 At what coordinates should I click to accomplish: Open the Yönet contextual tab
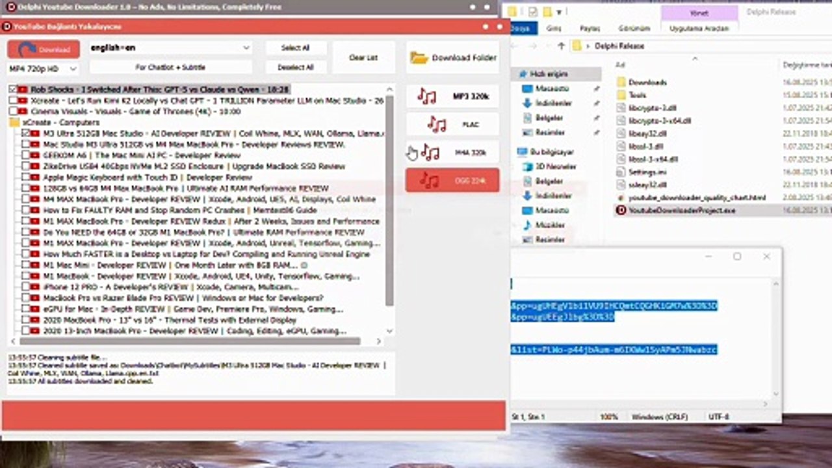coord(699,13)
